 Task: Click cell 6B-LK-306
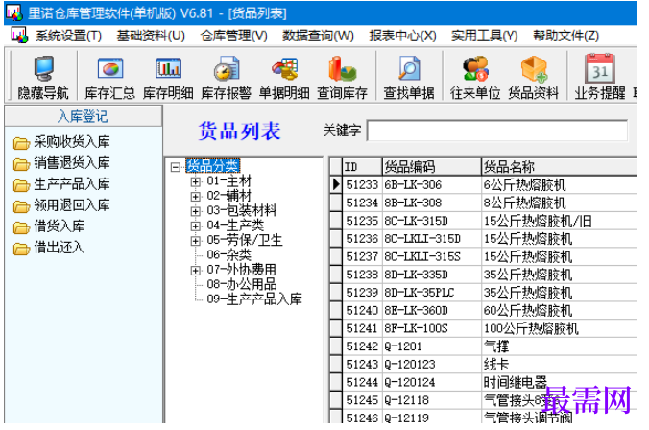pos(431,185)
